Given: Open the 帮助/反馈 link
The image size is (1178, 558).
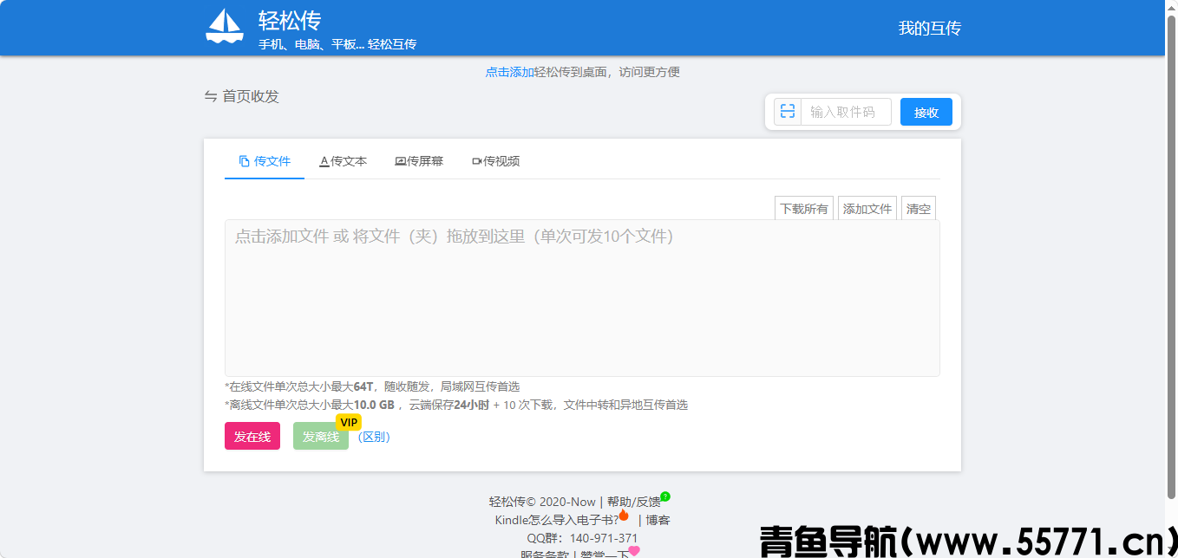Looking at the screenshot, I should (633, 502).
